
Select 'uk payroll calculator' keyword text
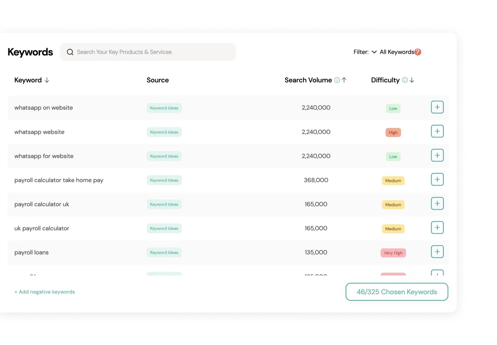42,228
